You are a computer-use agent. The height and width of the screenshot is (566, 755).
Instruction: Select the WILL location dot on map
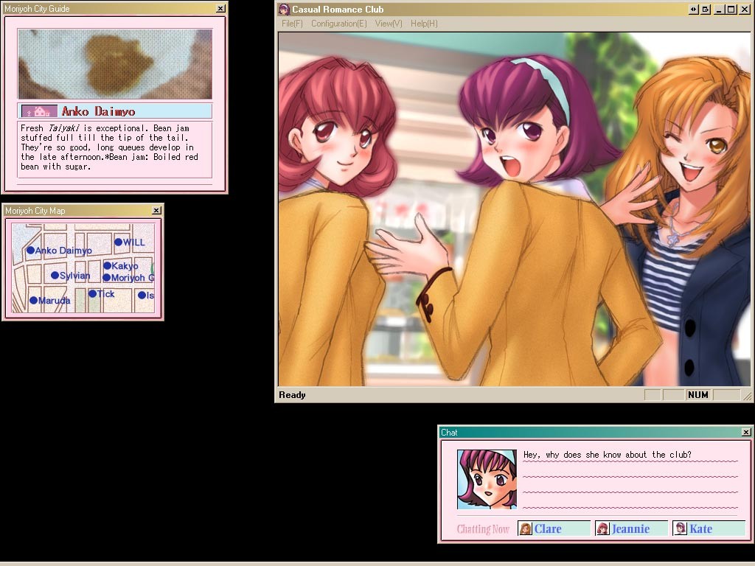(x=118, y=242)
